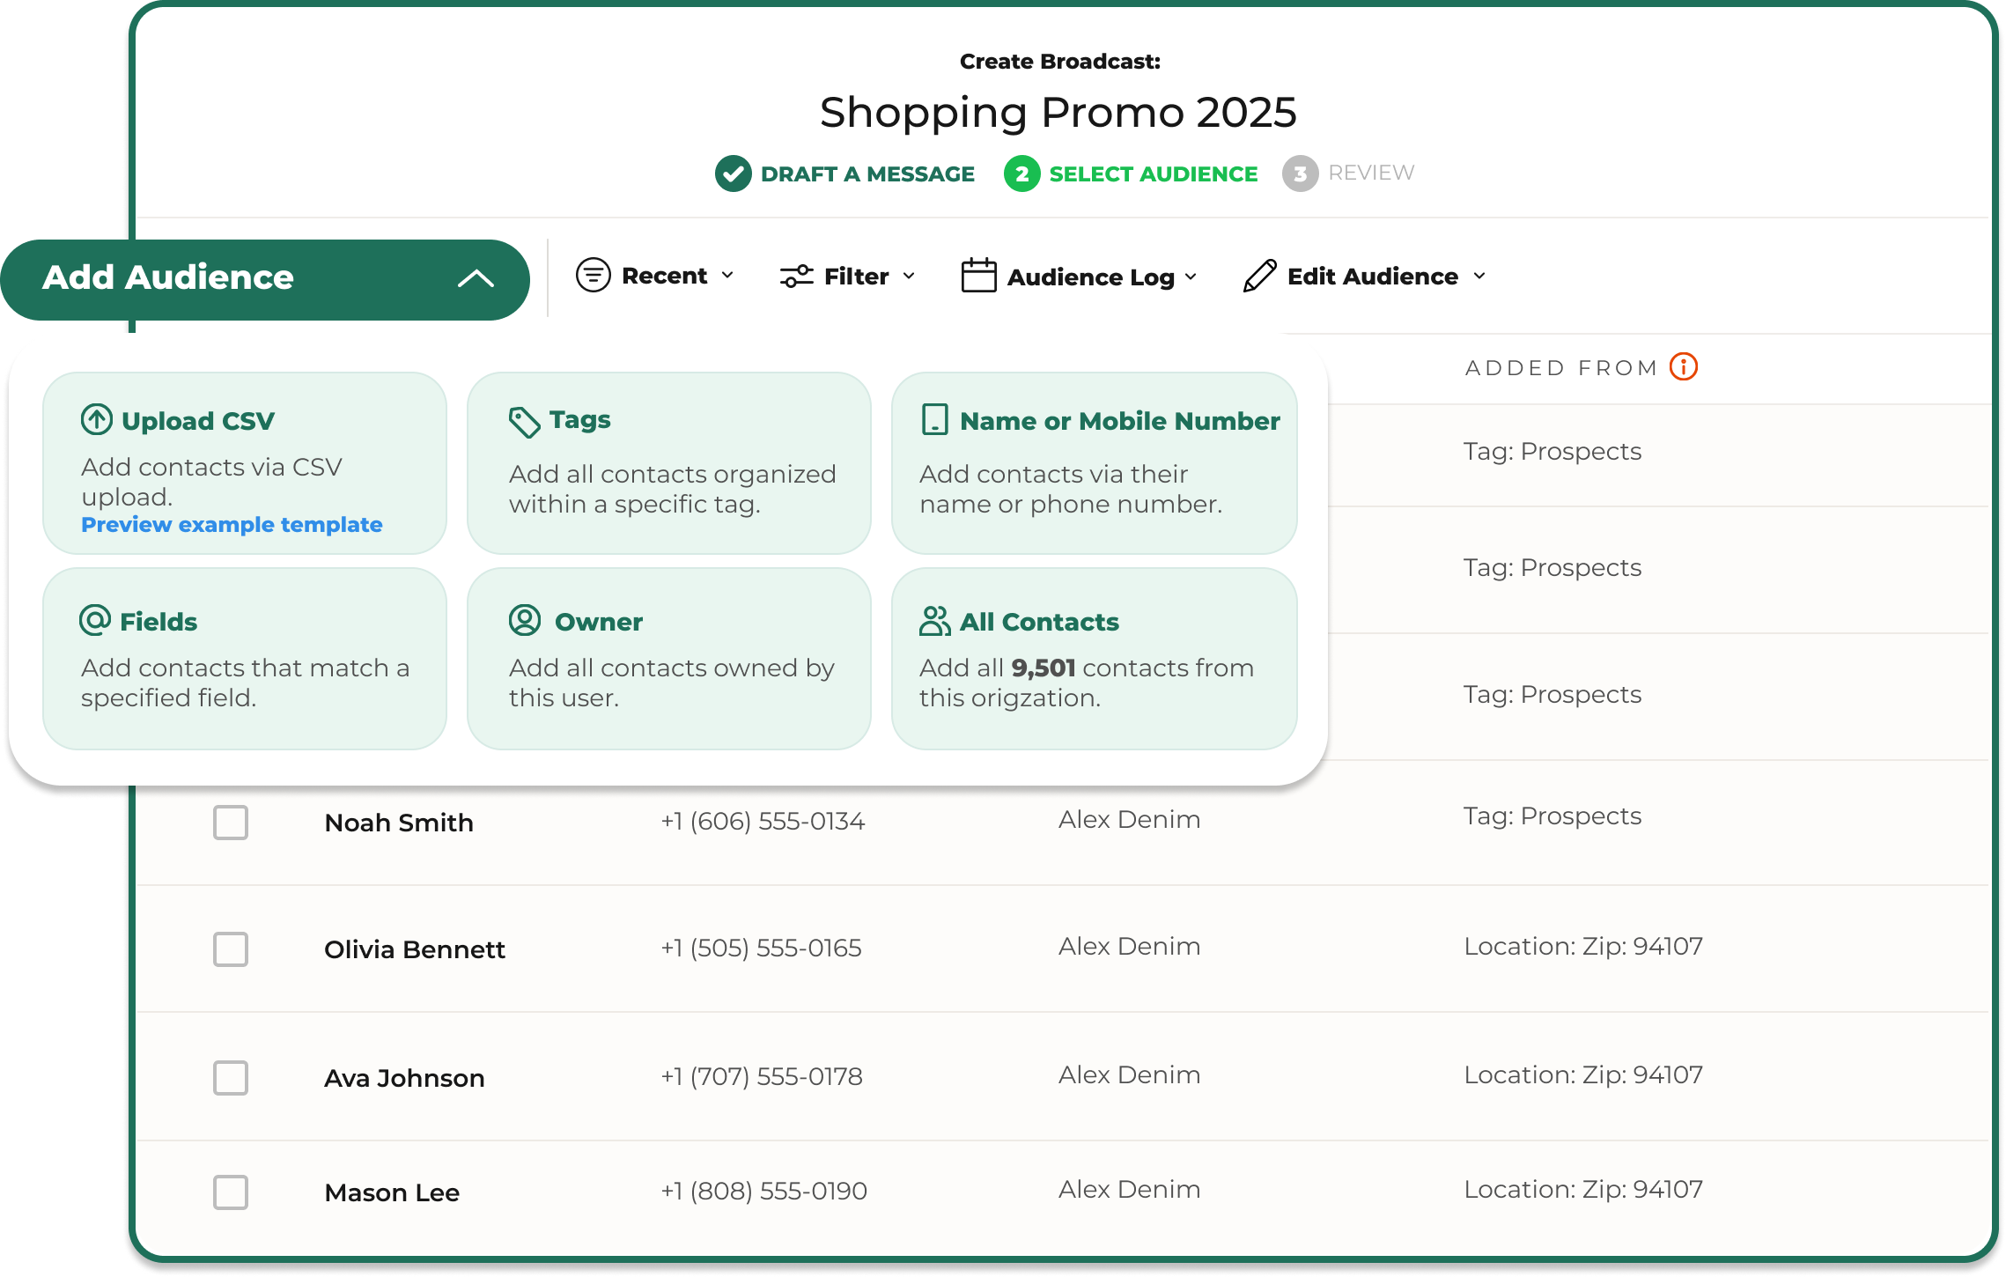Click the mobile phone icon beside Name or Mobile Number
Screen dimensions: 2006x1277
pyautogui.click(x=934, y=419)
